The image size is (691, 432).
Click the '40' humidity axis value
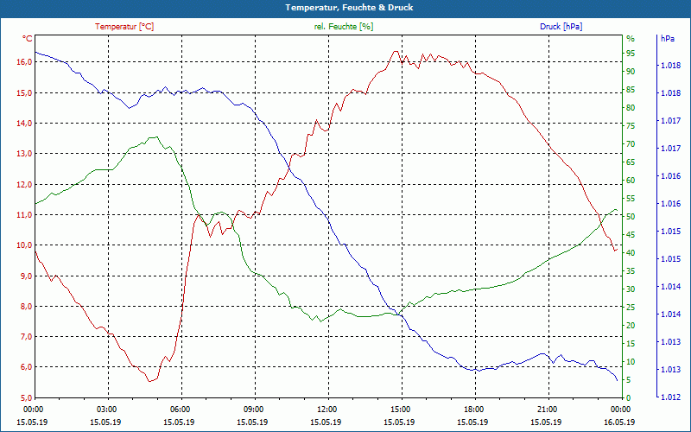pyautogui.click(x=631, y=253)
